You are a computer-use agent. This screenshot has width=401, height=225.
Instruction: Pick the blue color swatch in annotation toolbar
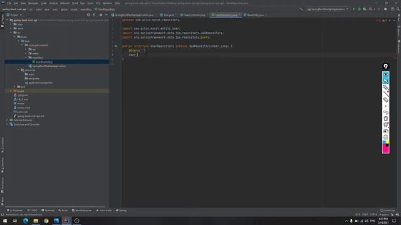(x=384, y=142)
